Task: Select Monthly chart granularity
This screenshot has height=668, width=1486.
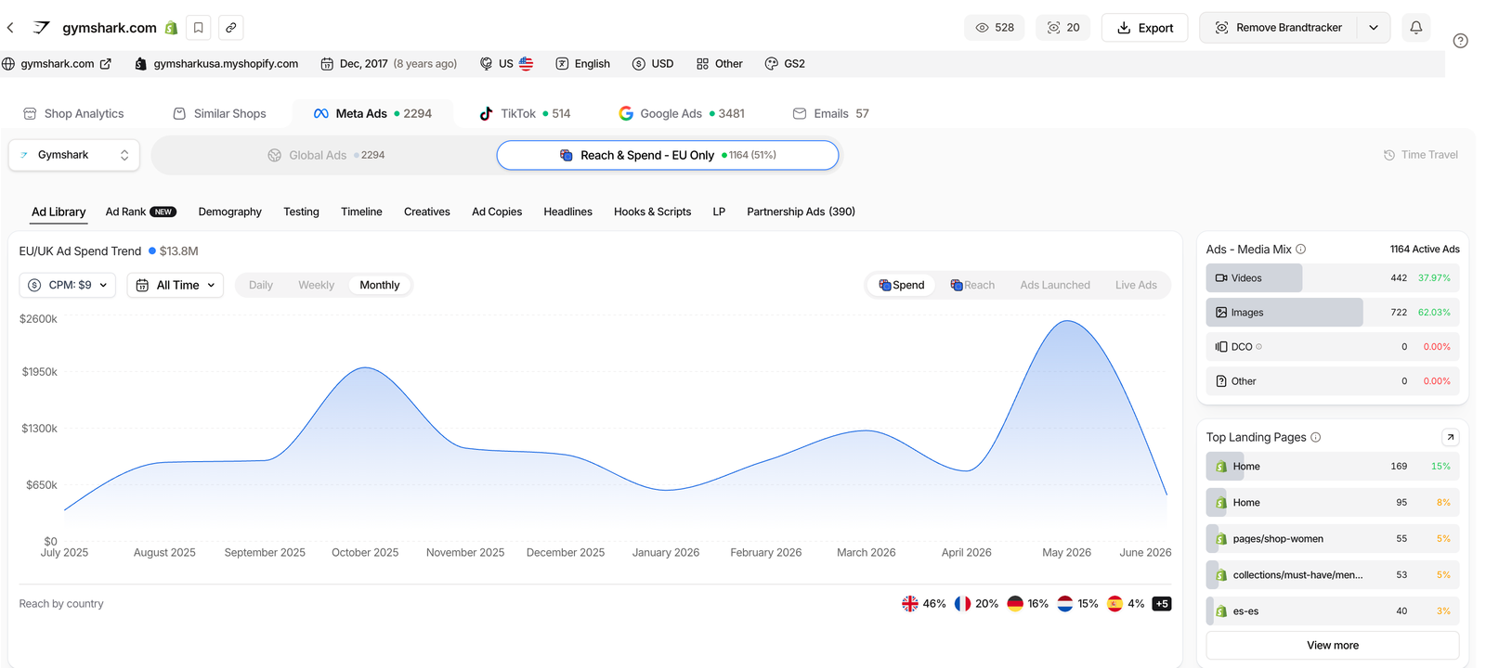Action: [x=379, y=286]
